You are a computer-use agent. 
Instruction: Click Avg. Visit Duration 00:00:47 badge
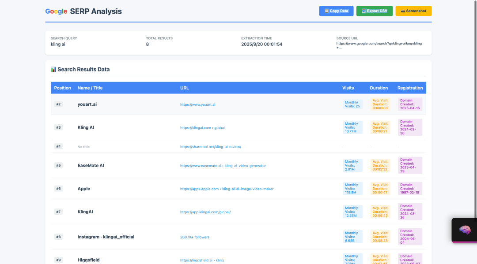380,189
